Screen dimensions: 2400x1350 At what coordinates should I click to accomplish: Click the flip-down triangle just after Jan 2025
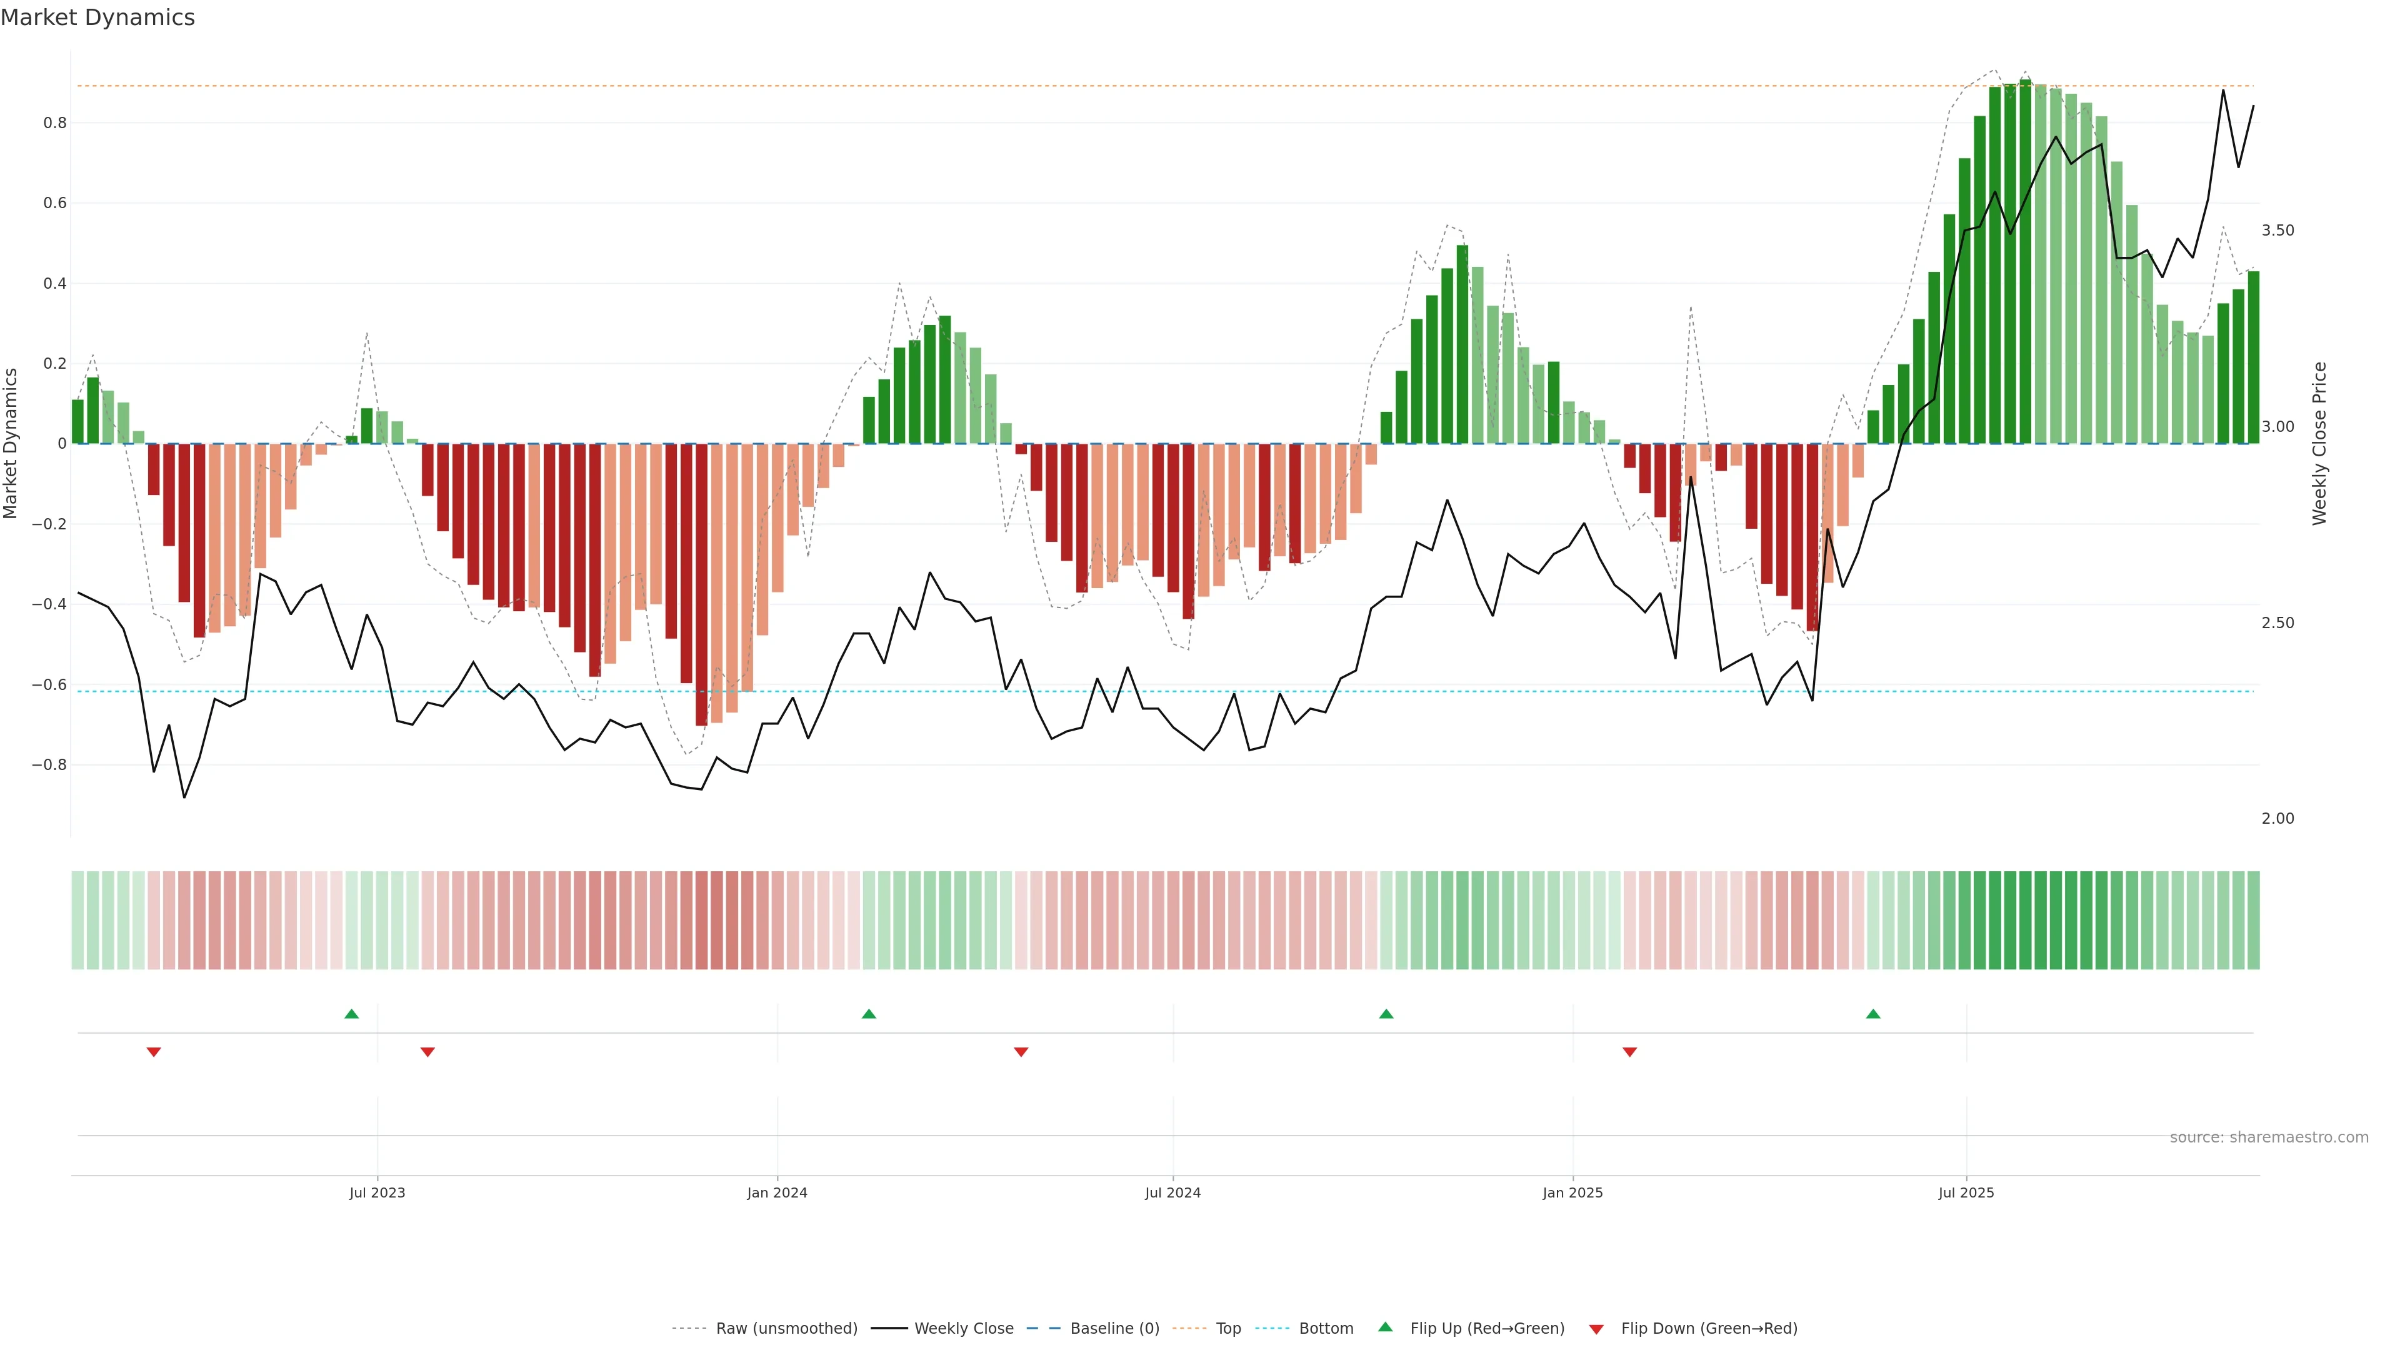click(x=1629, y=1052)
